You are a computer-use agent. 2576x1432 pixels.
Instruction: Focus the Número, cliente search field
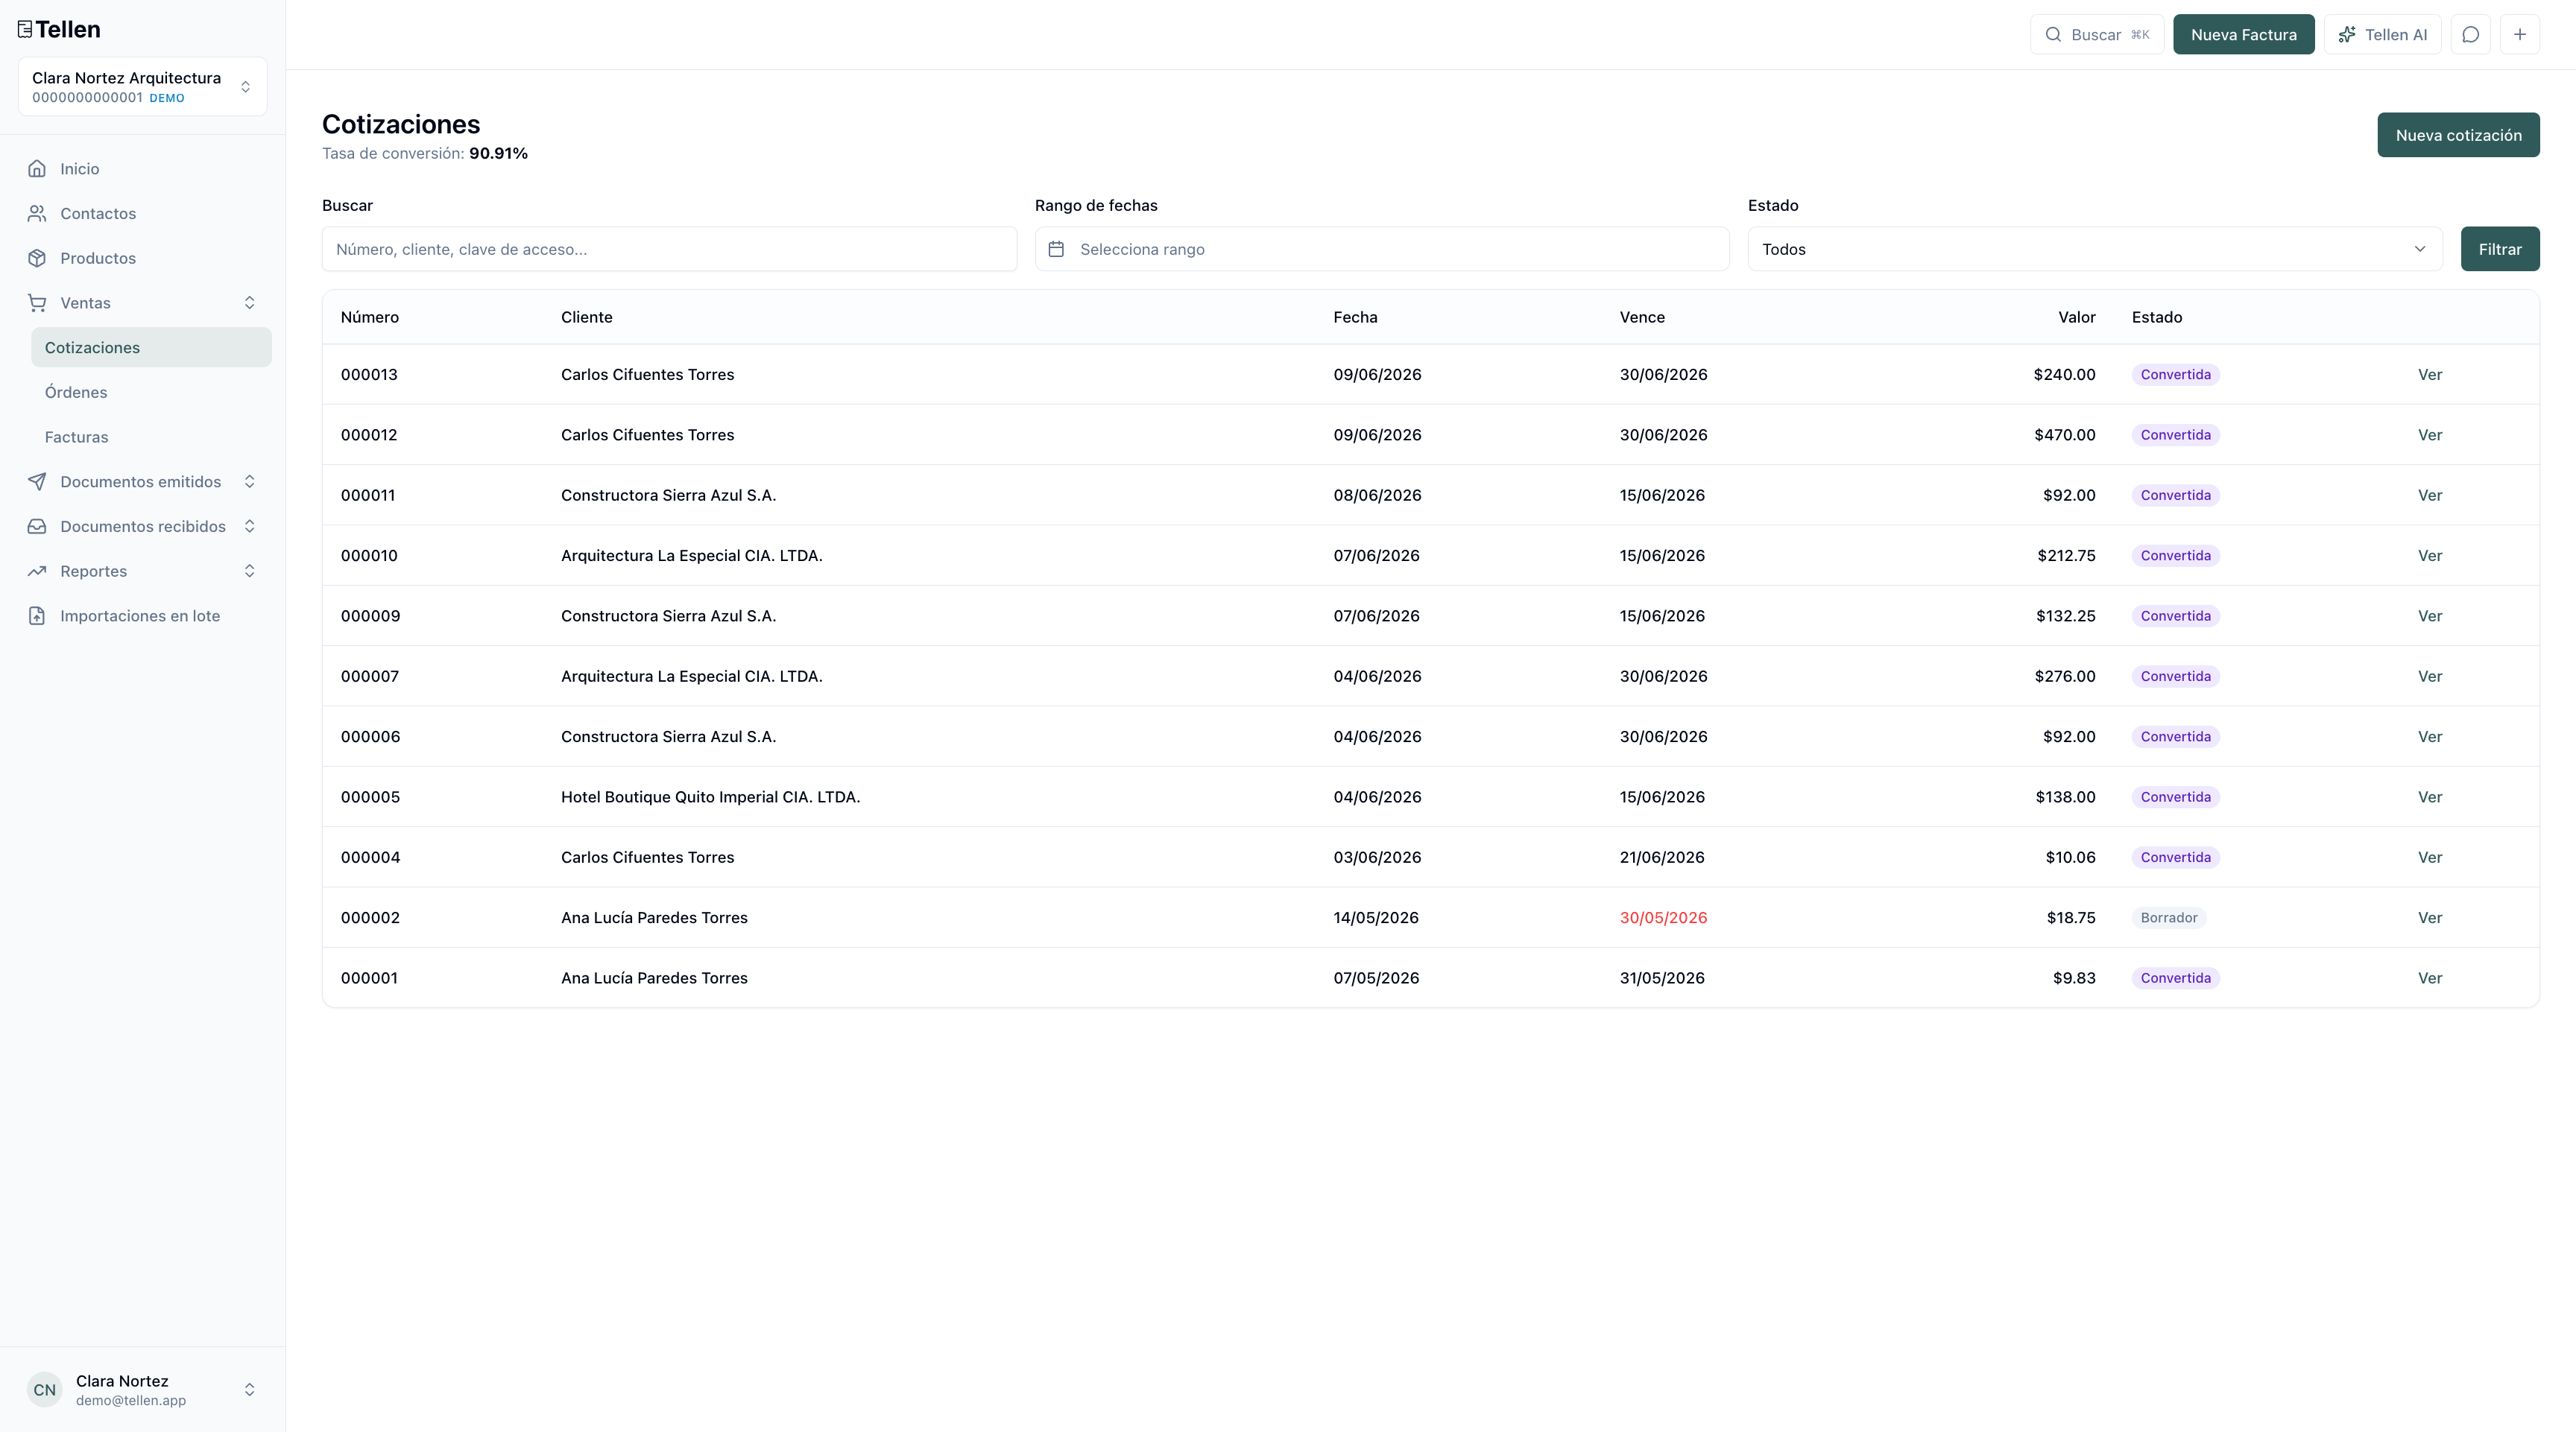(669, 249)
